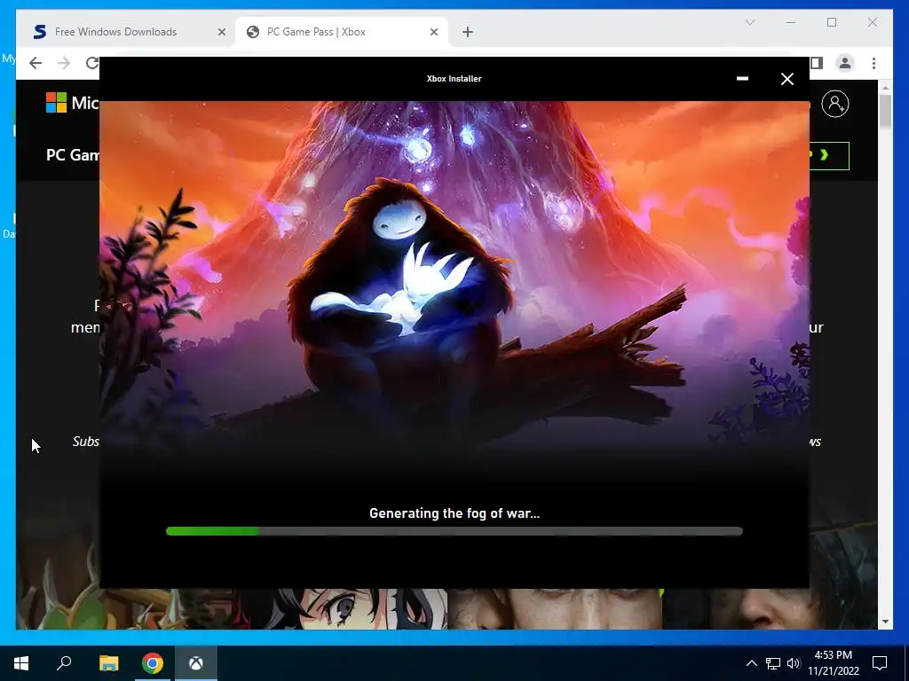
Task: Open Chrome tab search dropdown
Action: 749,22
